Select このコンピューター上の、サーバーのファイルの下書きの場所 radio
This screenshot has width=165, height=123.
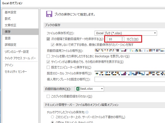52,117
